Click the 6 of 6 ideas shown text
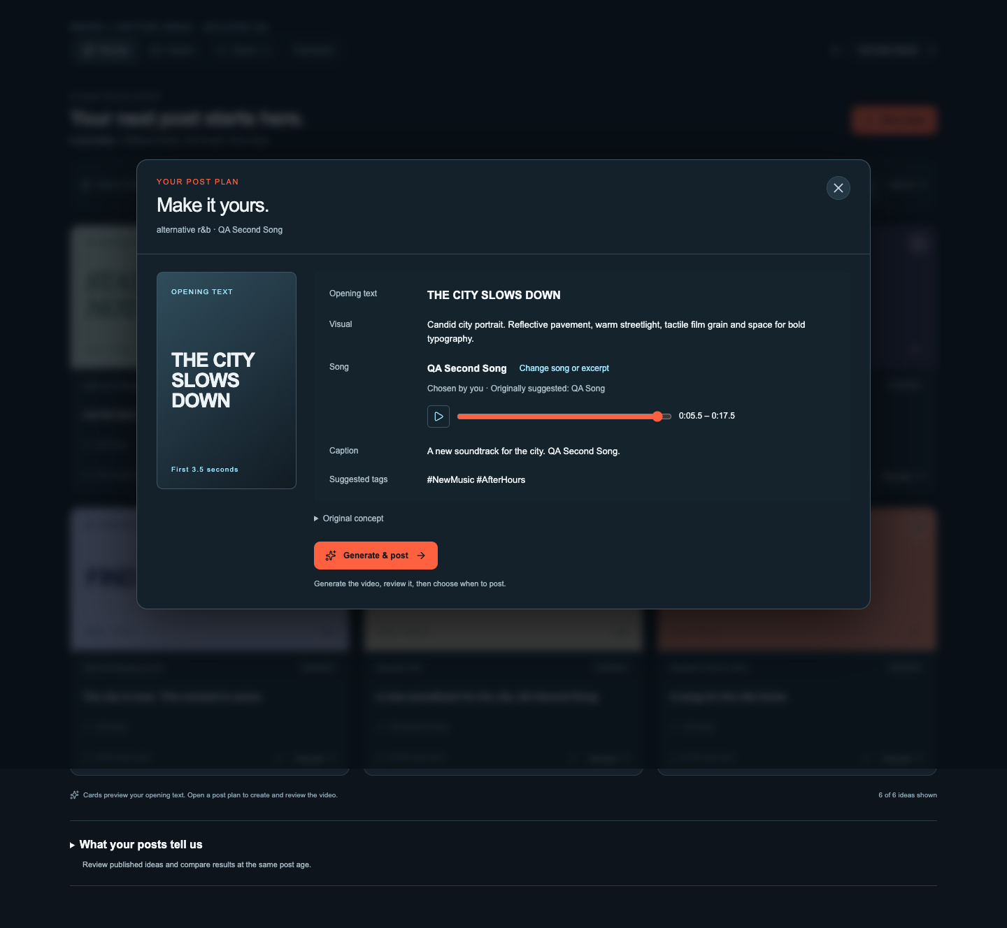This screenshot has height=928, width=1007. 908,795
